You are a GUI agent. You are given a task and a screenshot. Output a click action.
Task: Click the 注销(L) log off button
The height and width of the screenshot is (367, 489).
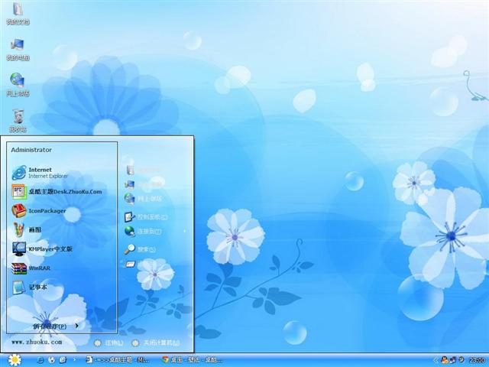point(108,343)
